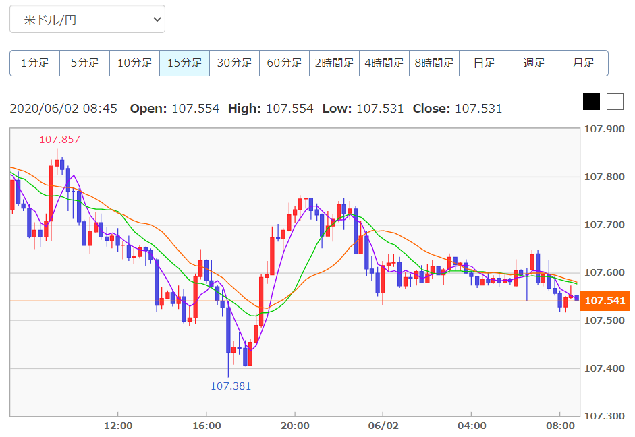This screenshot has height=437, width=635.
Task: Click the 12:00 time axis label
Action: [x=118, y=426]
